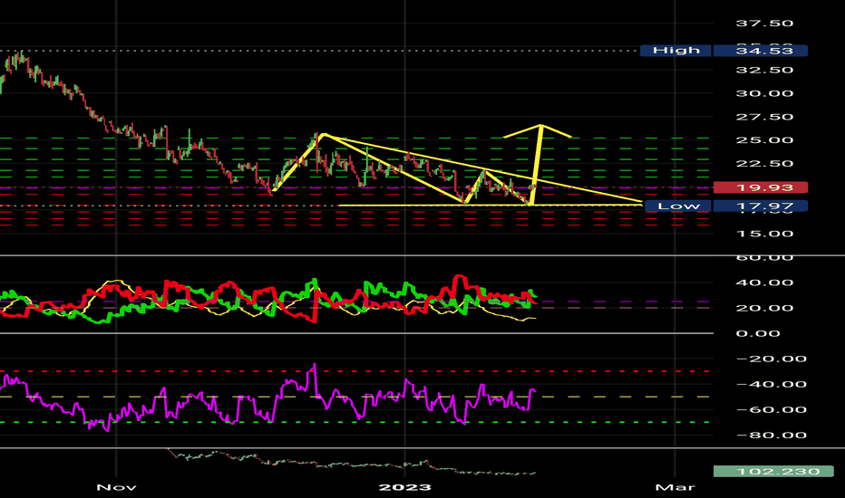Image resolution: width=845 pixels, height=498 pixels.
Task: Click the 37.50 price axis label
Action: pyautogui.click(x=764, y=24)
